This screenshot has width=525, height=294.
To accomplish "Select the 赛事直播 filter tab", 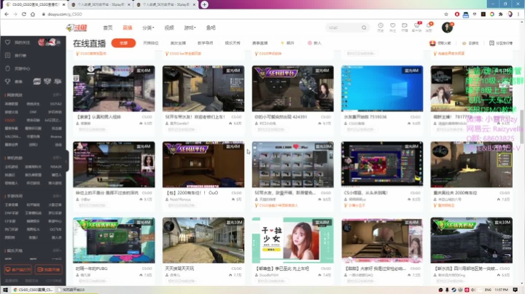I will click(260, 43).
